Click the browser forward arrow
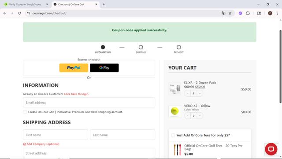Viewport: 282px width, 159px height. coord(12,13)
